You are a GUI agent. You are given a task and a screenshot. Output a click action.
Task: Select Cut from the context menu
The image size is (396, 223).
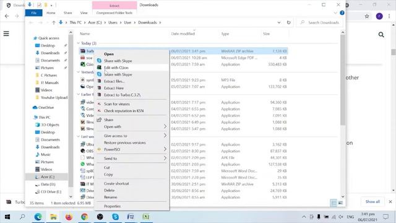[107, 167]
